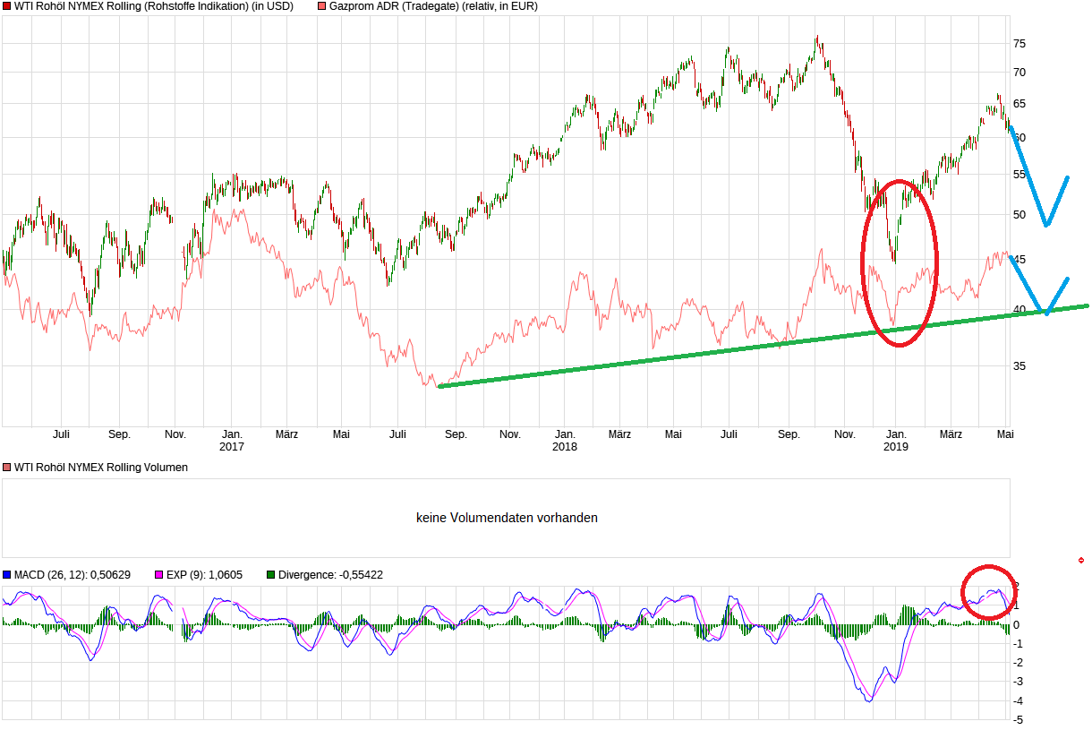
Task: Collapse the Divergence histogram section
Action: click(269, 575)
